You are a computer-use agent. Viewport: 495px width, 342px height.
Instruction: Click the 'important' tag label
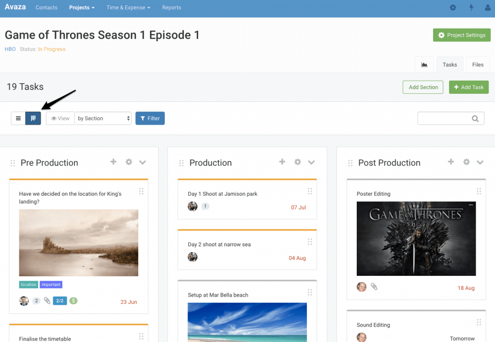click(x=51, y=285)
